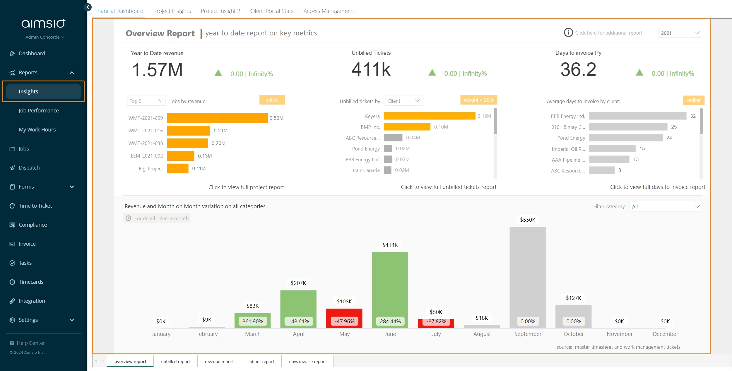This screenshot has height=371, width=732.
Task: Click to view full unbilled tickets report
Action: click(448, 187)
